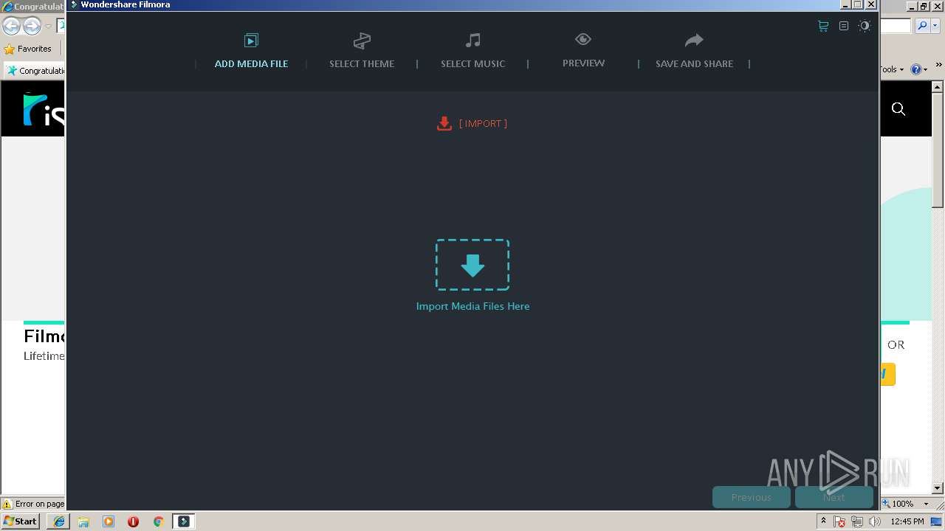Click the Preview eye icon
Viewport: 945px width, 531px height.
[x=583, y=39]
